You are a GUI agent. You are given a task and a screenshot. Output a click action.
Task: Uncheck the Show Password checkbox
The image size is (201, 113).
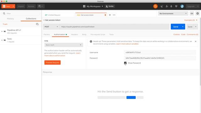(x=125, y=63)
